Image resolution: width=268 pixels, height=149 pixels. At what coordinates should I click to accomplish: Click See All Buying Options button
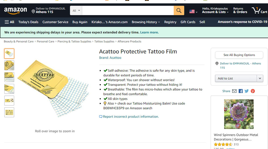click(x=239, y=55)
